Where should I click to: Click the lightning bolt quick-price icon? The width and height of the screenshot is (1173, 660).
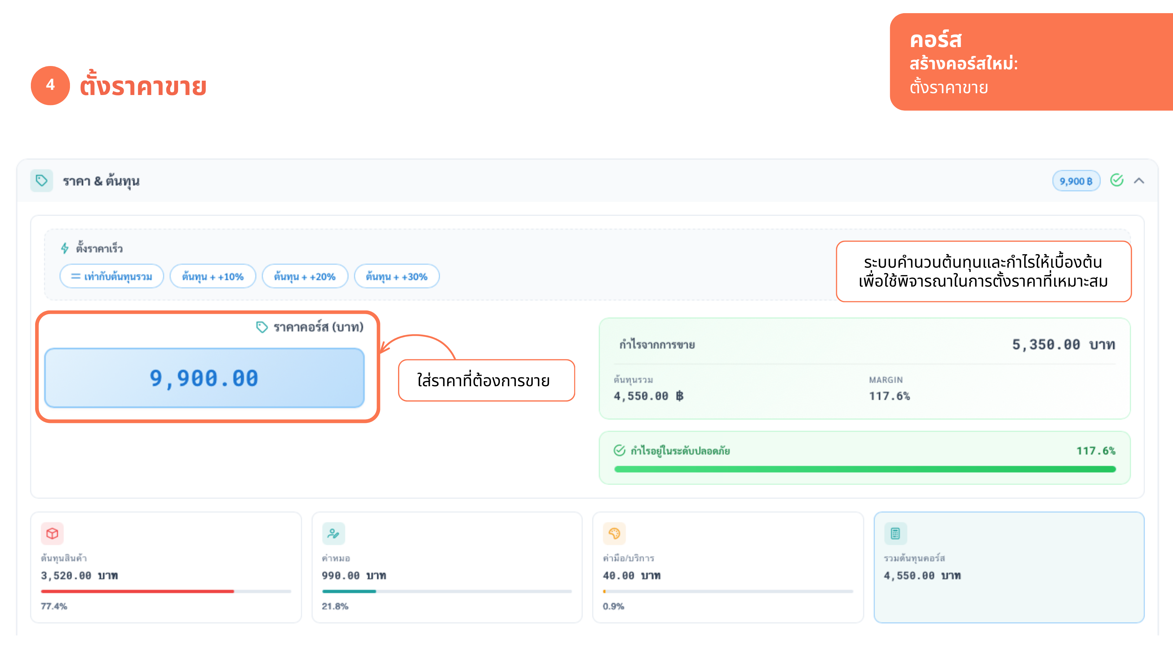tap(65, 248)
